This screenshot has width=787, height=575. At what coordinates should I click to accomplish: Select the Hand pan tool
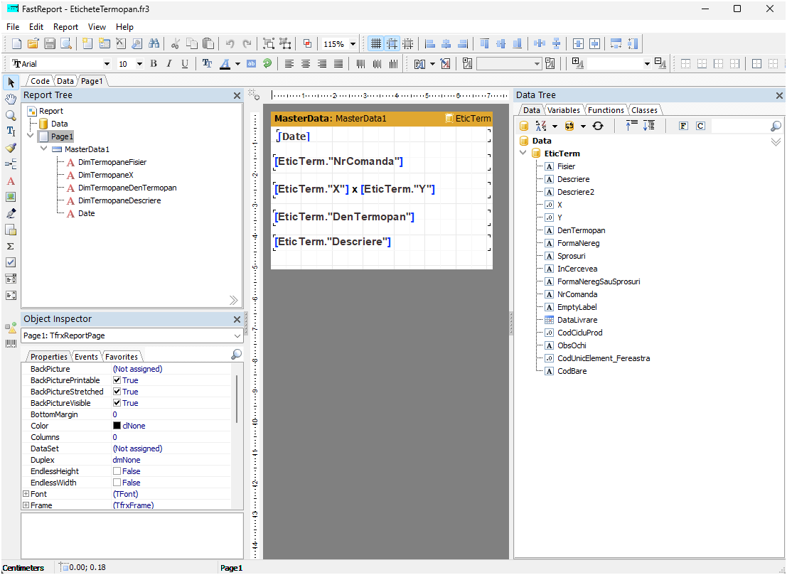(x=11, y=98)
